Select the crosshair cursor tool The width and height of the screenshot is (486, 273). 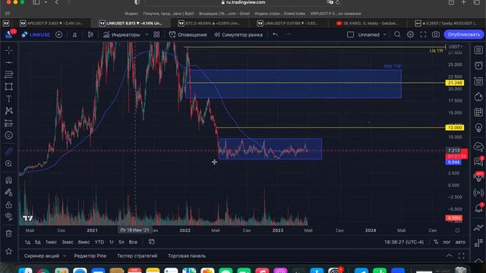[x=8, y=50]
